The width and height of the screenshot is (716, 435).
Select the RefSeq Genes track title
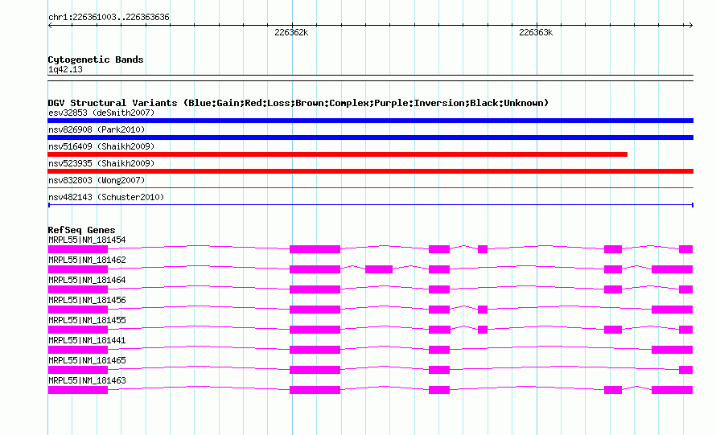pos(81,230)
